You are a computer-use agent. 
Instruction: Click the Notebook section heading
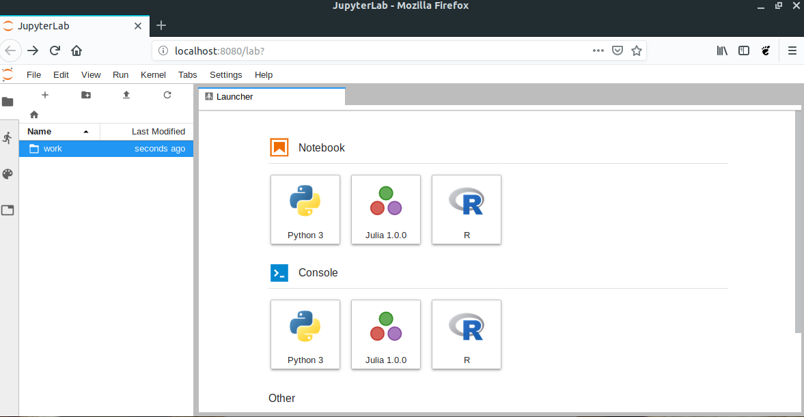coord(322,147)
